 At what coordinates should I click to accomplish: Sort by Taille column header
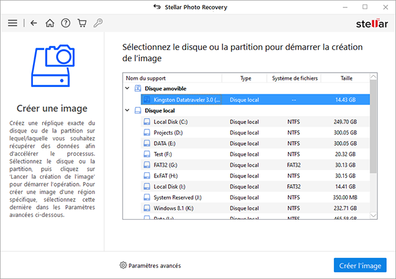346,78
